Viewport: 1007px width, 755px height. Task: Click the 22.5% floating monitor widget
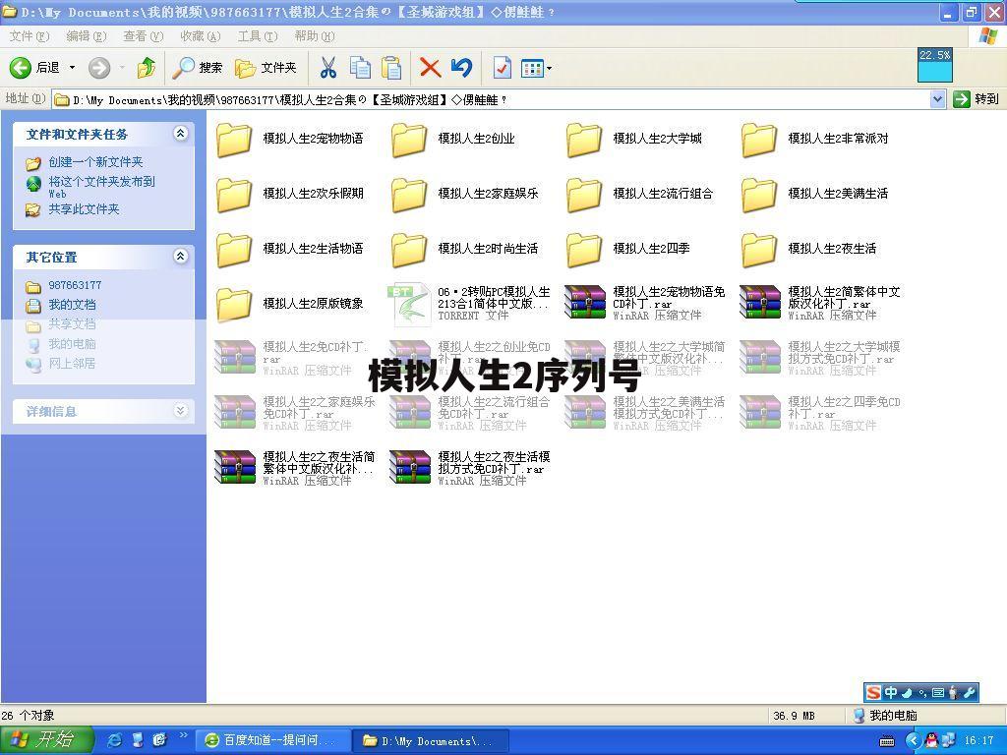pos(935,65)
